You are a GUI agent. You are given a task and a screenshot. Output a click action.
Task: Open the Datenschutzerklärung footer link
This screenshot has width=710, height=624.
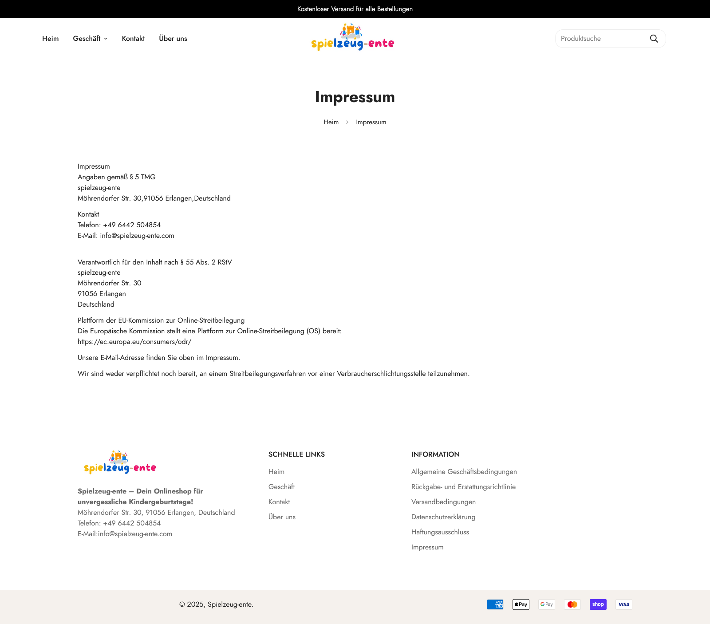(x=443, y=517)
